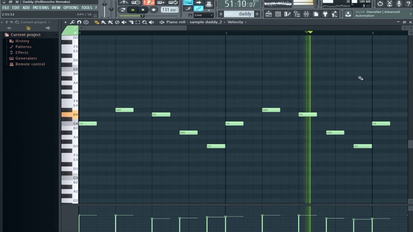Select the Mute notes tool
This screenshot has height=232, width=413.
(x=124, y=22)
